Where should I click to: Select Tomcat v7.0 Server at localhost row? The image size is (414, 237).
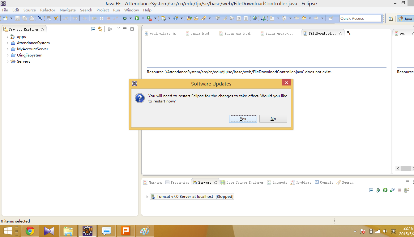point(192,197)
